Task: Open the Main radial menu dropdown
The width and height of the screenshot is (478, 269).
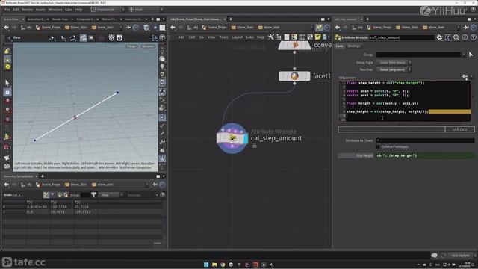Action: (x=145, y=10)
